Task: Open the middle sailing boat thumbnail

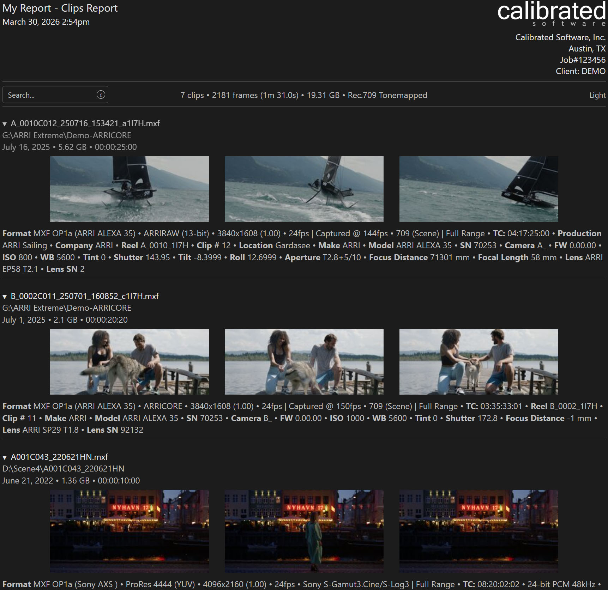Action: point(304,189)
